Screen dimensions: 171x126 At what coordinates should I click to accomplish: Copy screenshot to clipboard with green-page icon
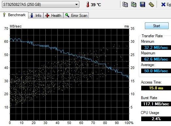point(133,5)
